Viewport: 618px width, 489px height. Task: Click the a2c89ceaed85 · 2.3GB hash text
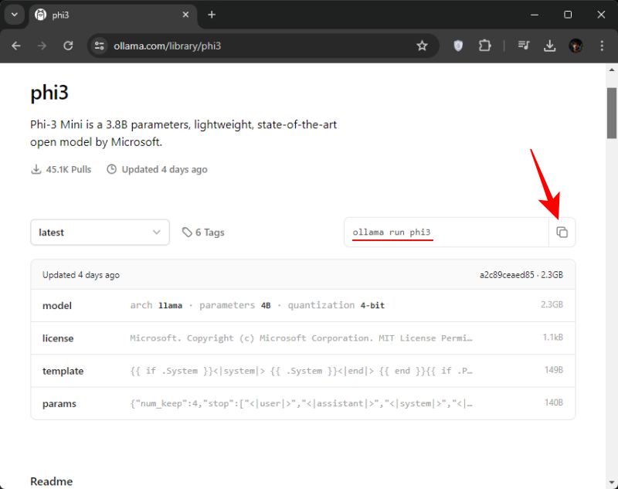click(521, 275)
